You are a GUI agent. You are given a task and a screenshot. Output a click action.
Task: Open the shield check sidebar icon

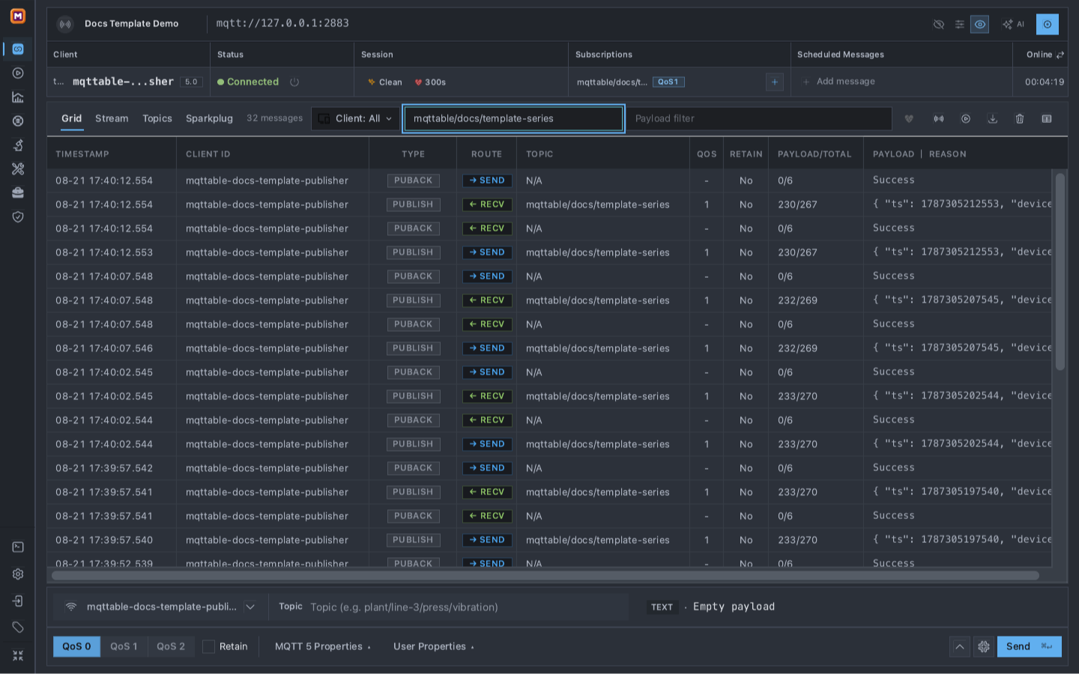click(x=18, y=217)
